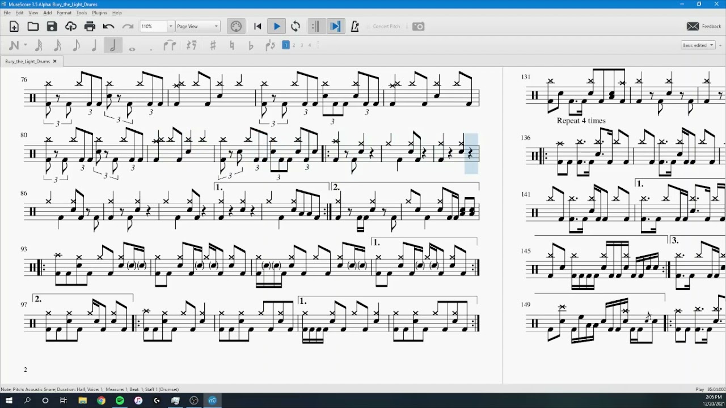
Task: Apply sharp accidental
Action: click(213, 45)
